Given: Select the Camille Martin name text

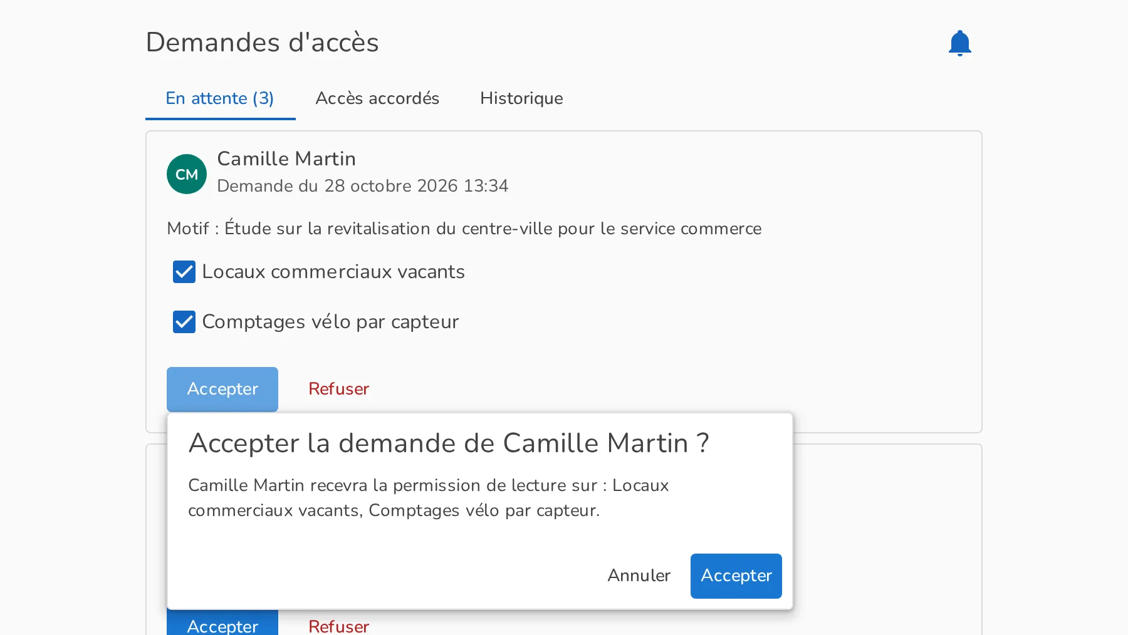Looking at the screenshot, I should [x=286, y=159].
